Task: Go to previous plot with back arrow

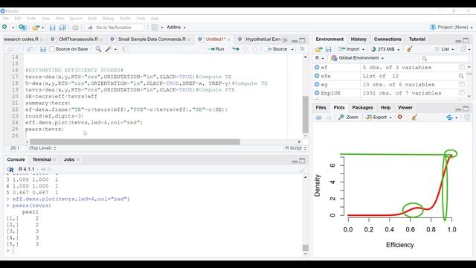Action: pyautogui.click(x=318, y=118)
